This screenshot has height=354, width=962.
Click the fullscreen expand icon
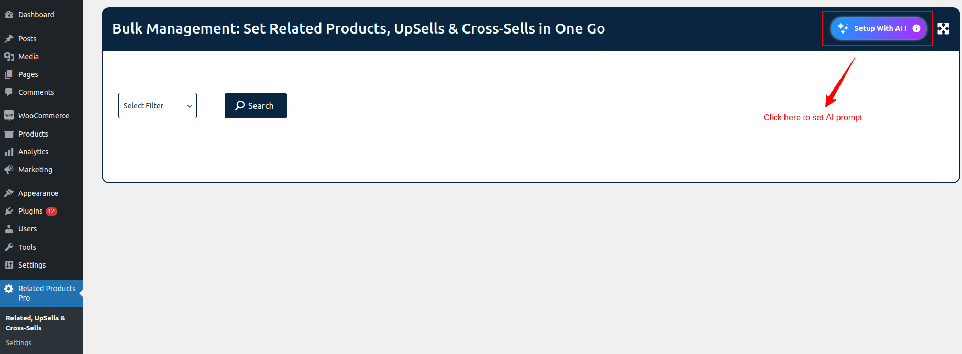point(943,29)
